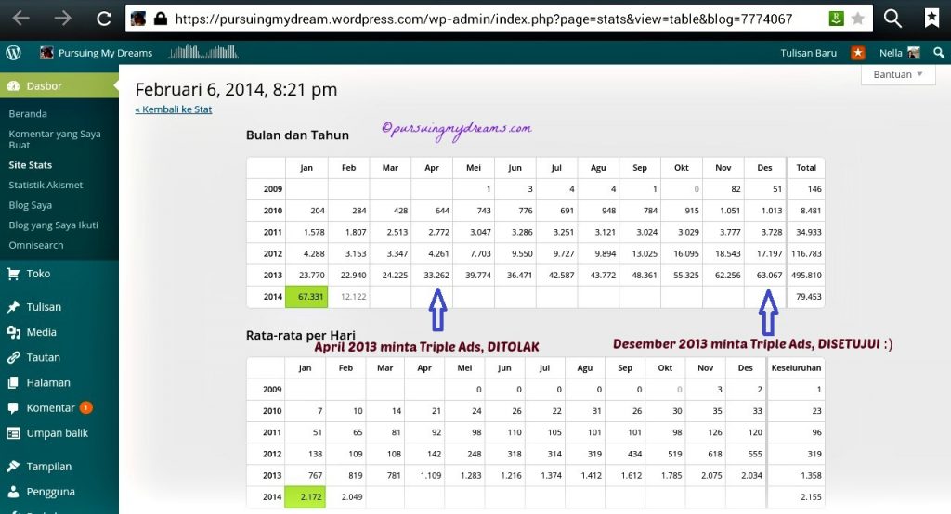Click the Rata-rata per Hari heading
This screenshot has height=514, width=951.
tap(301, 335)
